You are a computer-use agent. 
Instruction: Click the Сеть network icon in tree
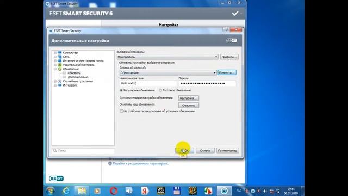(60, 57)
